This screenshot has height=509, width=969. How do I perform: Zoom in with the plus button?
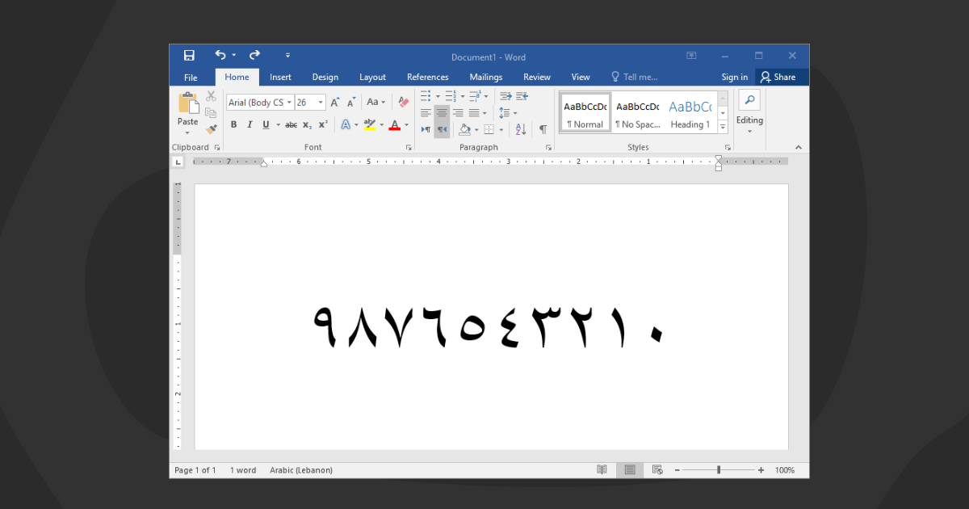tap(761, 470)
